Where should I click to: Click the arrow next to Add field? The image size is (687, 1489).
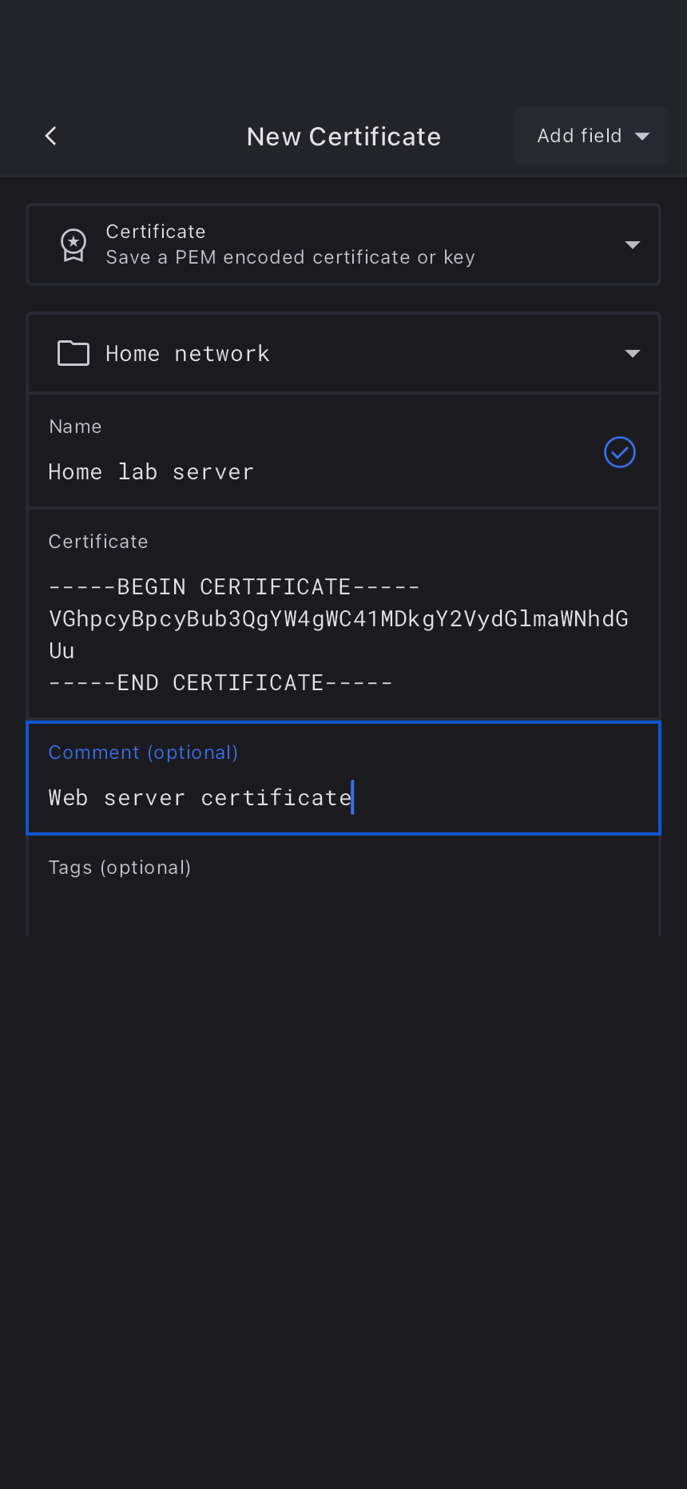point(642,137)
